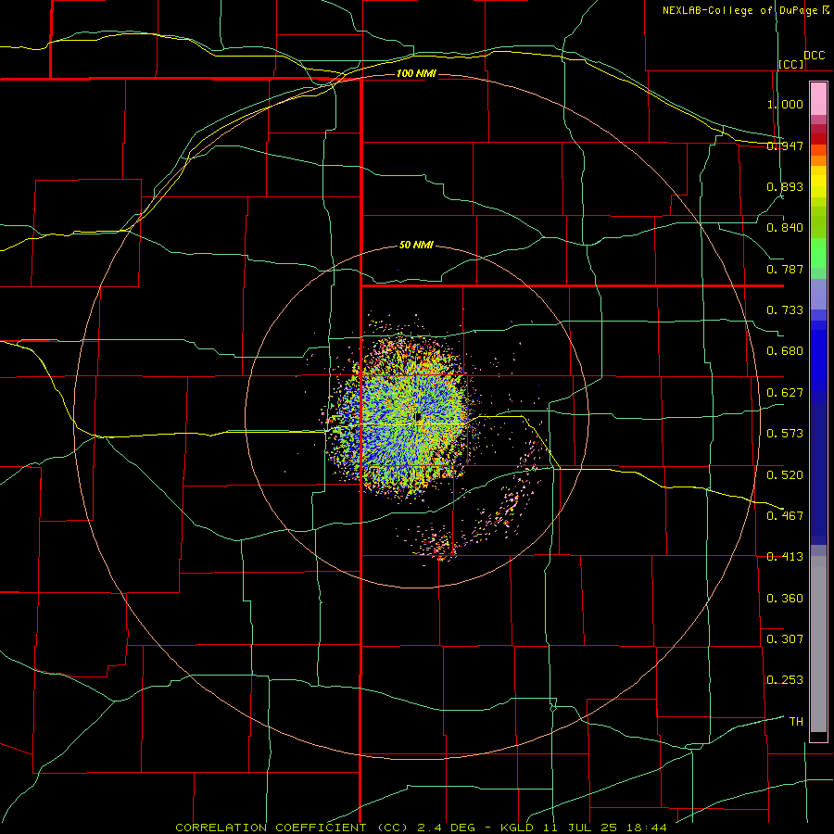Click the black radar site marker at center

tap(418, 417)
